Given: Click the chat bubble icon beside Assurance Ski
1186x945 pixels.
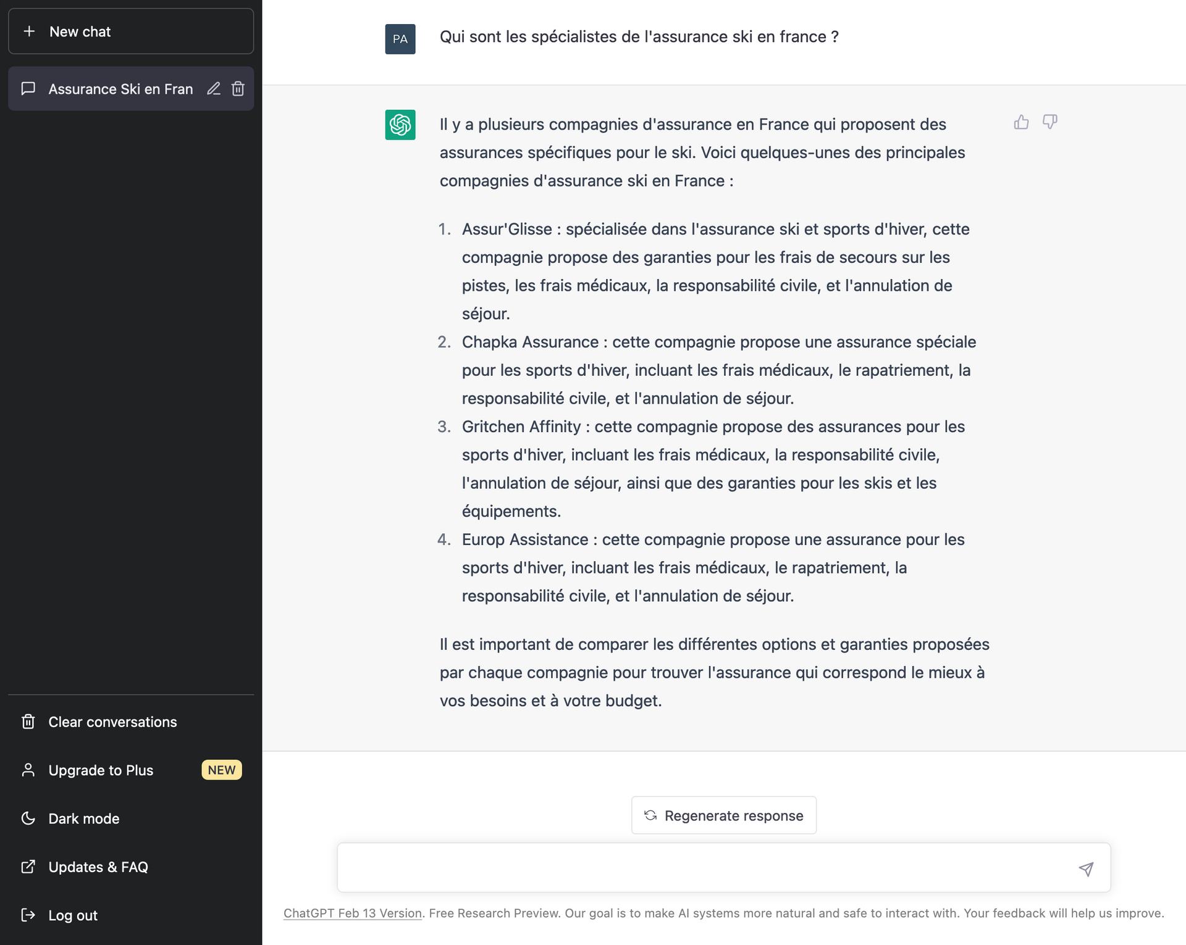Looking at the screenshot, I should 28,89.
